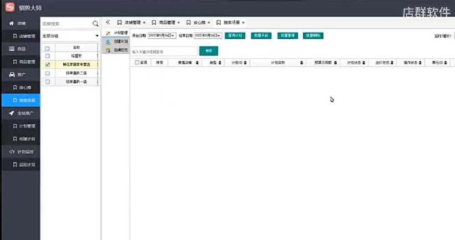Open 监控计划 in the left sidebar
This screenshot has width=455, height=240.
[x=21, y=164]
